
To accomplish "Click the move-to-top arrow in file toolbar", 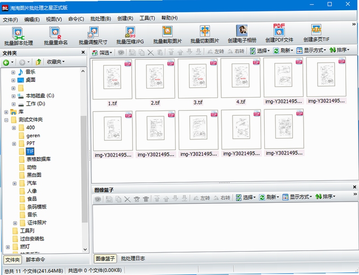I will coord(171,52).
